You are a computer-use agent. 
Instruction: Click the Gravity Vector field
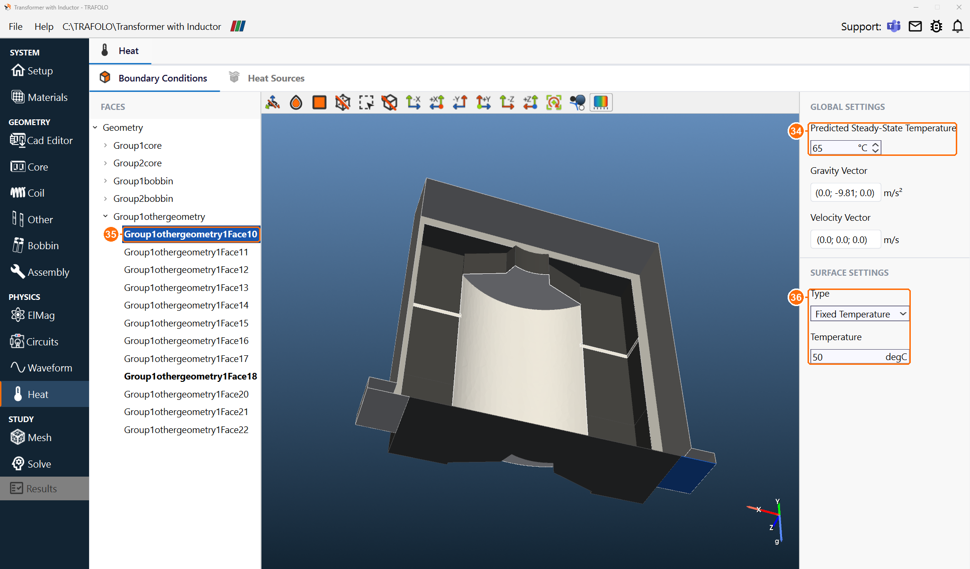[845, 193]
